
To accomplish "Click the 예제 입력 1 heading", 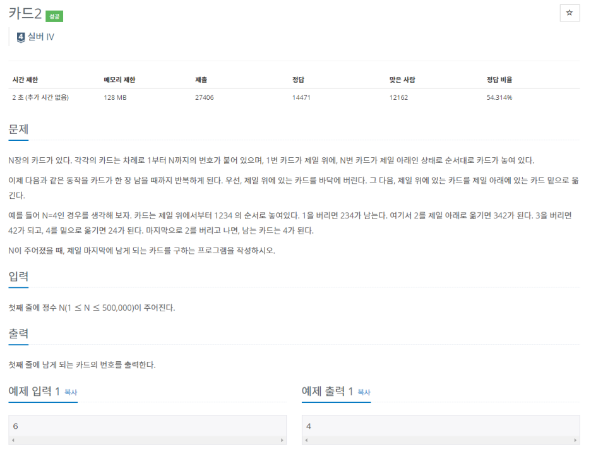I will point(34,391).
